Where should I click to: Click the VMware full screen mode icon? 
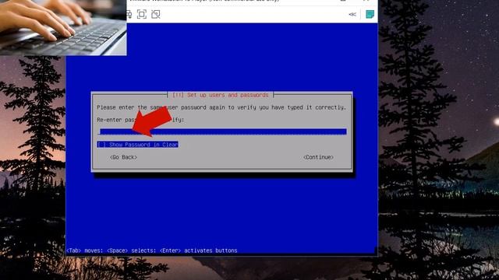click(142, 14)
